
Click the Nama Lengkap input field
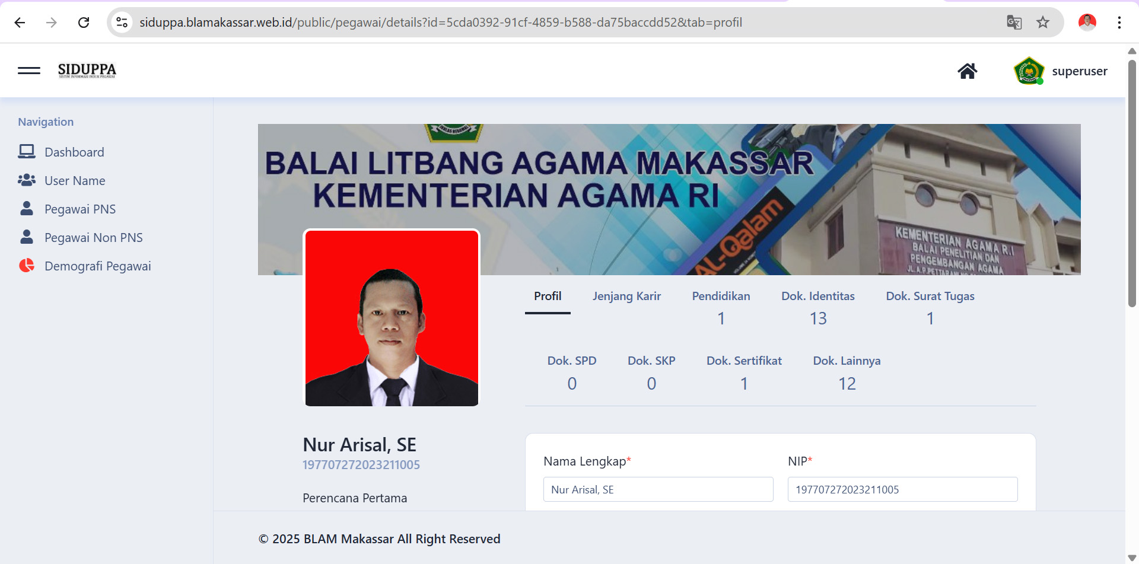pyautogui.click(x=658, y=489)
